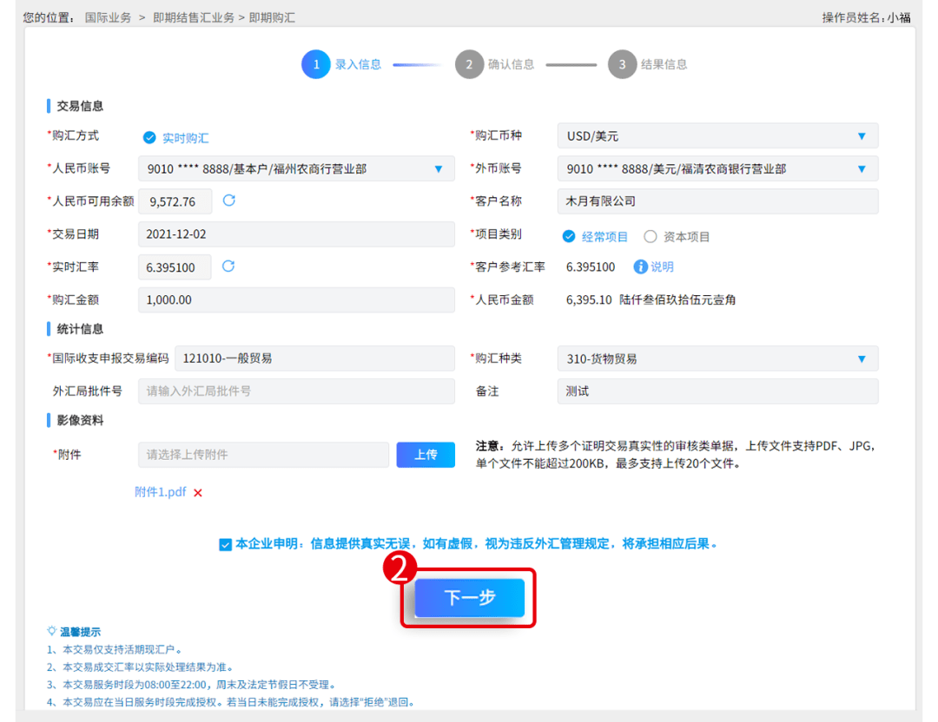The image size is (938, 722).
Task: Select the 实时购汇 radio option
Action: point(149,137)
